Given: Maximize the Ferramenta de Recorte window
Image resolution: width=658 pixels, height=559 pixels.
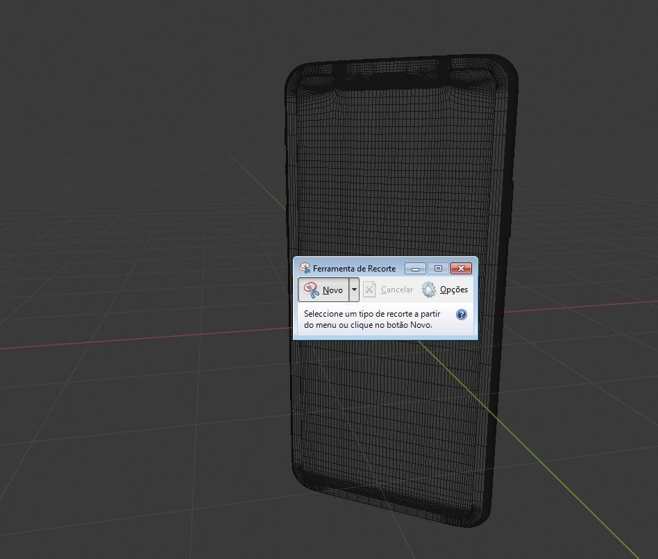Looking at the screenshot, I should (x=438, y=268).
